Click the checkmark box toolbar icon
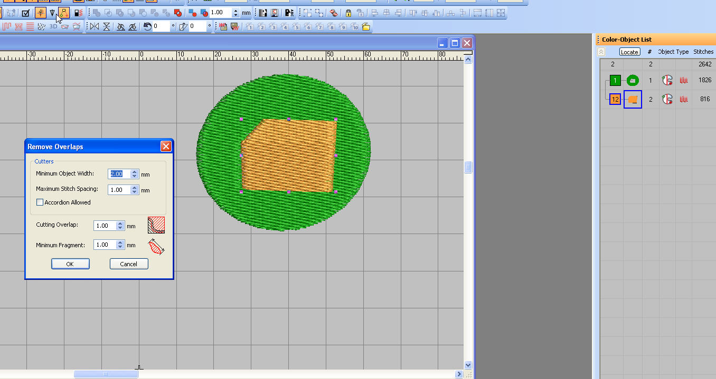 tap(25, 13)
